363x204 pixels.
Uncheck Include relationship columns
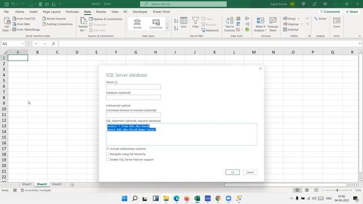click(x=107, y=148)
